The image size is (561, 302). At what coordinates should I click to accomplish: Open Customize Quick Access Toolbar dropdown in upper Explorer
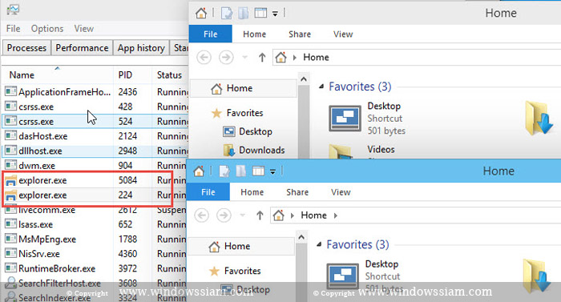[x=275, y=14]
